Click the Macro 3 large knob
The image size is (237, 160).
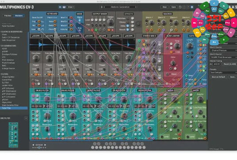tap(176, 22)
